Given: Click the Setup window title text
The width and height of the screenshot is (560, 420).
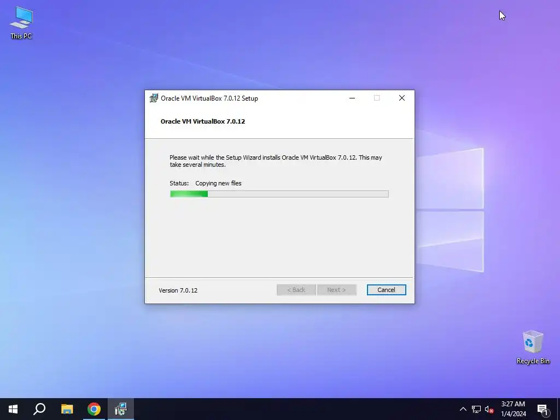Looking at the screenshot, I should [x=209, y=98].
